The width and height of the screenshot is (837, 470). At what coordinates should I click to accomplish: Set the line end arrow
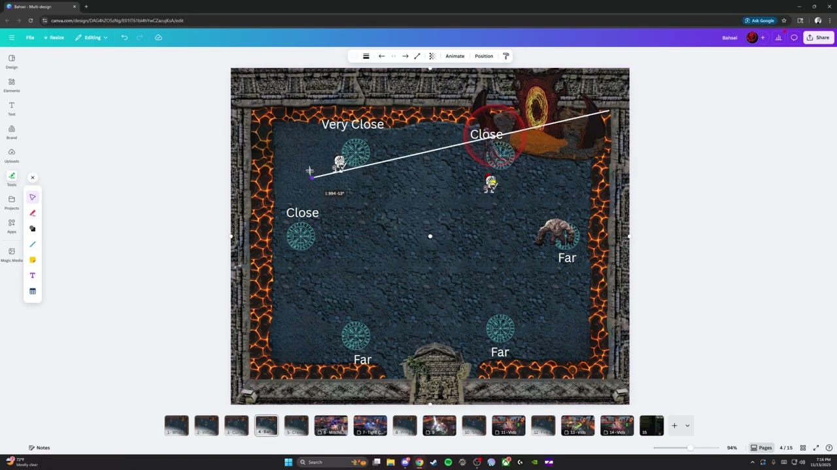(x=405, y=56)
